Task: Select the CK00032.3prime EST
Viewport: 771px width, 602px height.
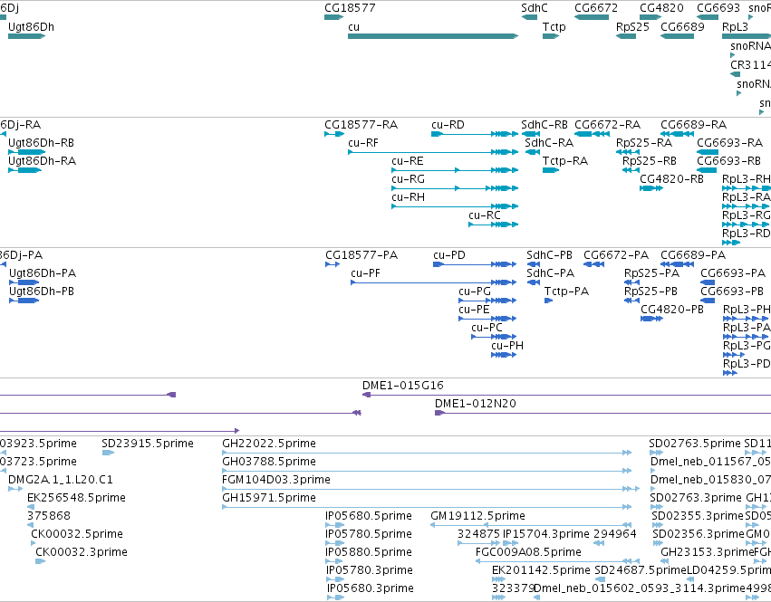Action: [x=41, y=561]
